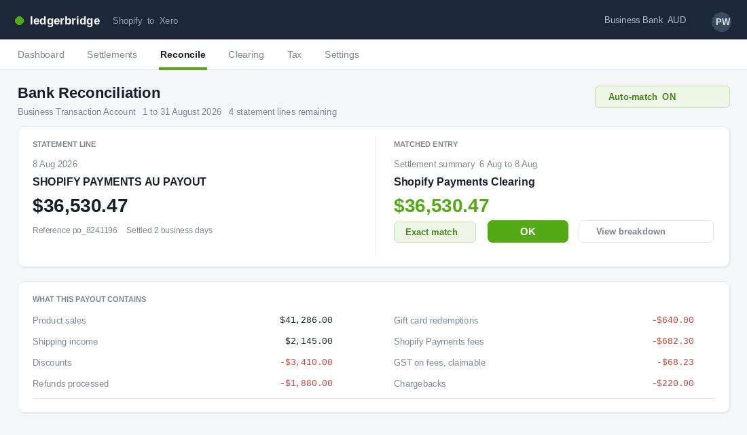Click the -$640.00 value
Screen dimensions: 747x435
(673, 320)
